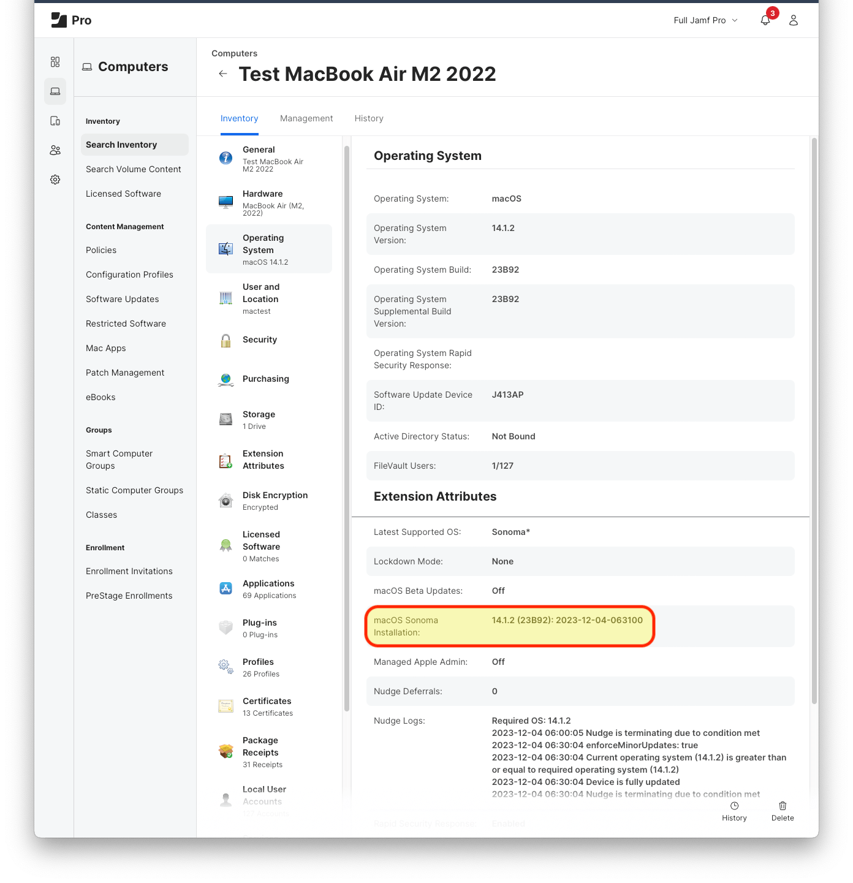Click the Operating System Finder icon
This screenshot has height=883, width=853.
pyautogui.click(x=226, y=248)
